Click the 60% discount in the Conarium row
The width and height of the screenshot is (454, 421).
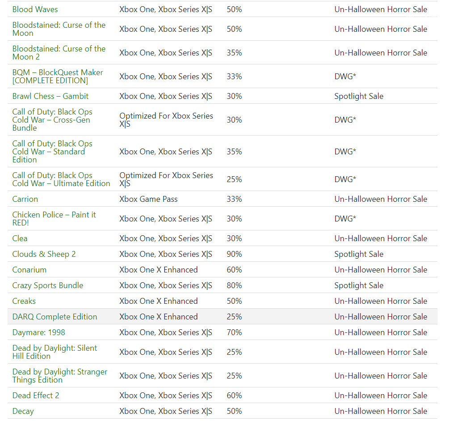pyautogui.click(x=234, y=270)
